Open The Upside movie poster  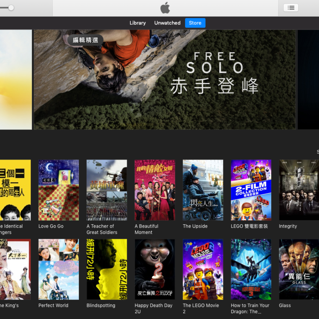pyautogui.click(x=203, y=190)
